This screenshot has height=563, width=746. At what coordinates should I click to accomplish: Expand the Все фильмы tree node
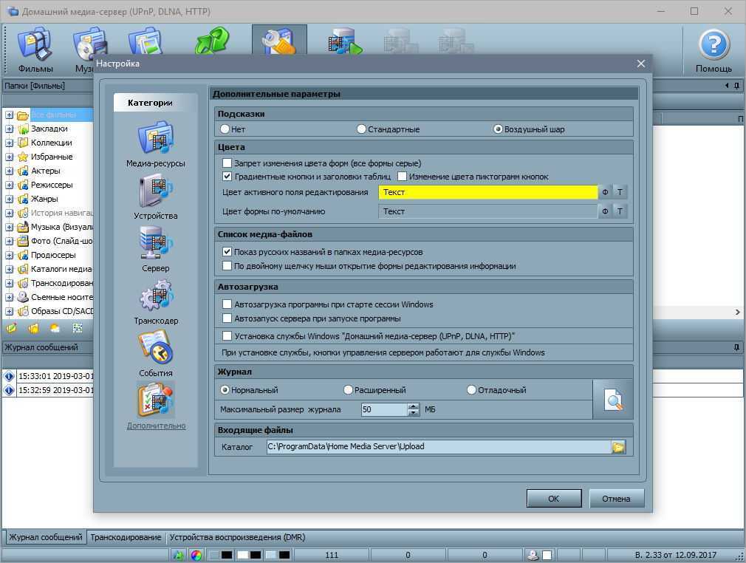point(9,115)
